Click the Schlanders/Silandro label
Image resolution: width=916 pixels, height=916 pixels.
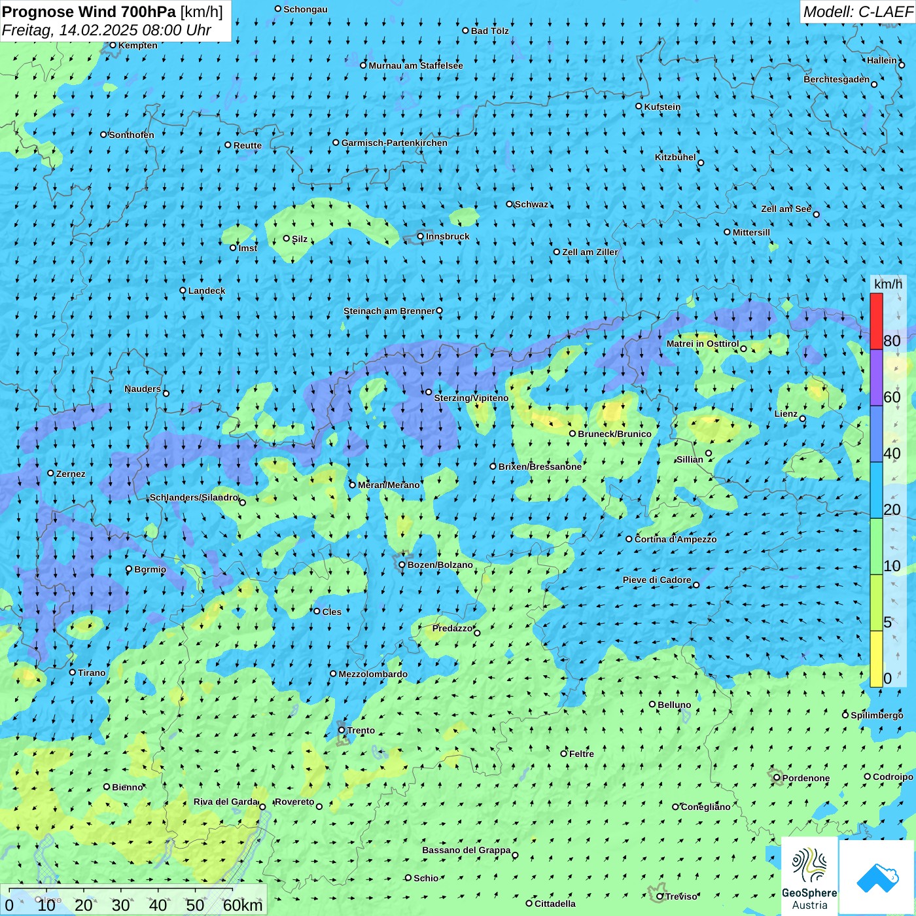(194, 497)
